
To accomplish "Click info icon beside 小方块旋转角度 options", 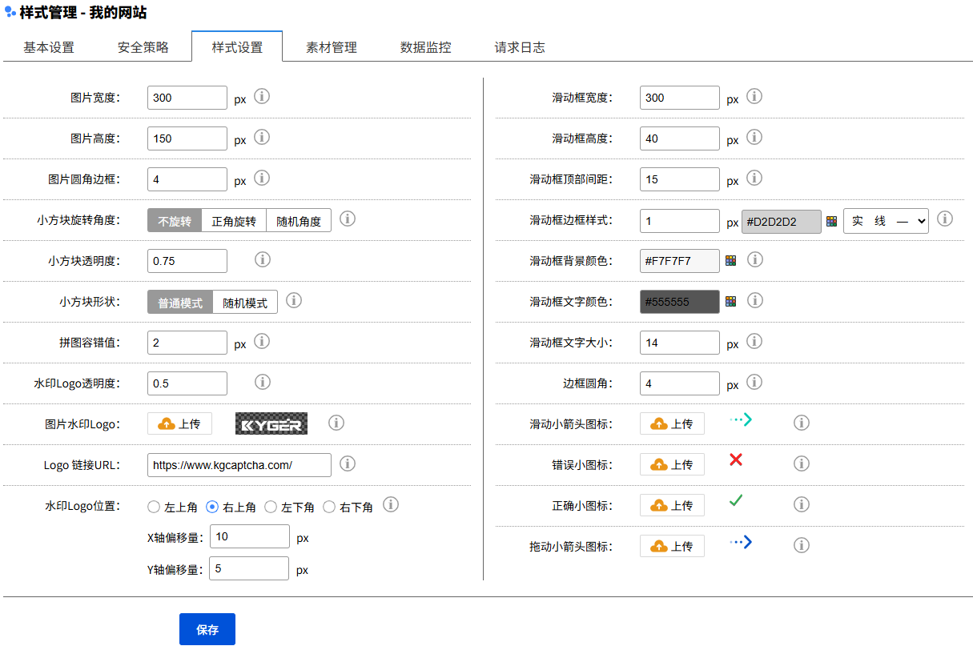I will click(x=348, y=219).
